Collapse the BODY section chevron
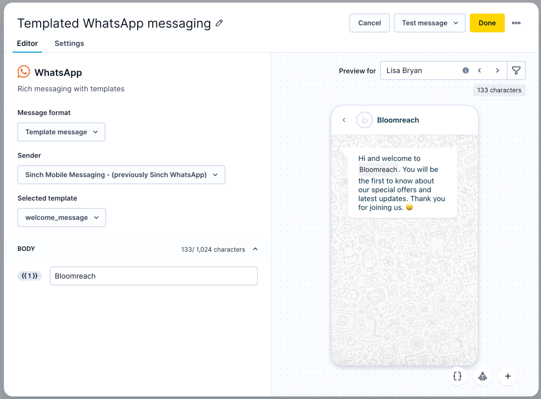This screenshot has width=541, height=399. click(x=255, y=249)
